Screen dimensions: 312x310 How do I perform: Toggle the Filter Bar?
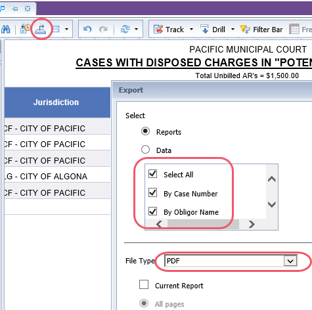pyautogui.click(x=261, y=30)
